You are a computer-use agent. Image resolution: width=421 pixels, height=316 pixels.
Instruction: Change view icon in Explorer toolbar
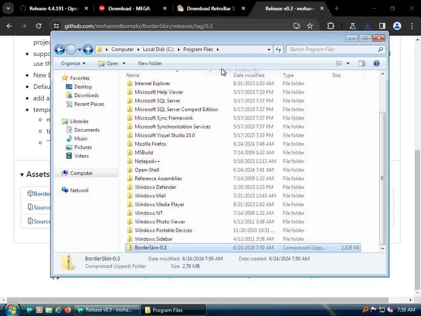pos(339,63)
